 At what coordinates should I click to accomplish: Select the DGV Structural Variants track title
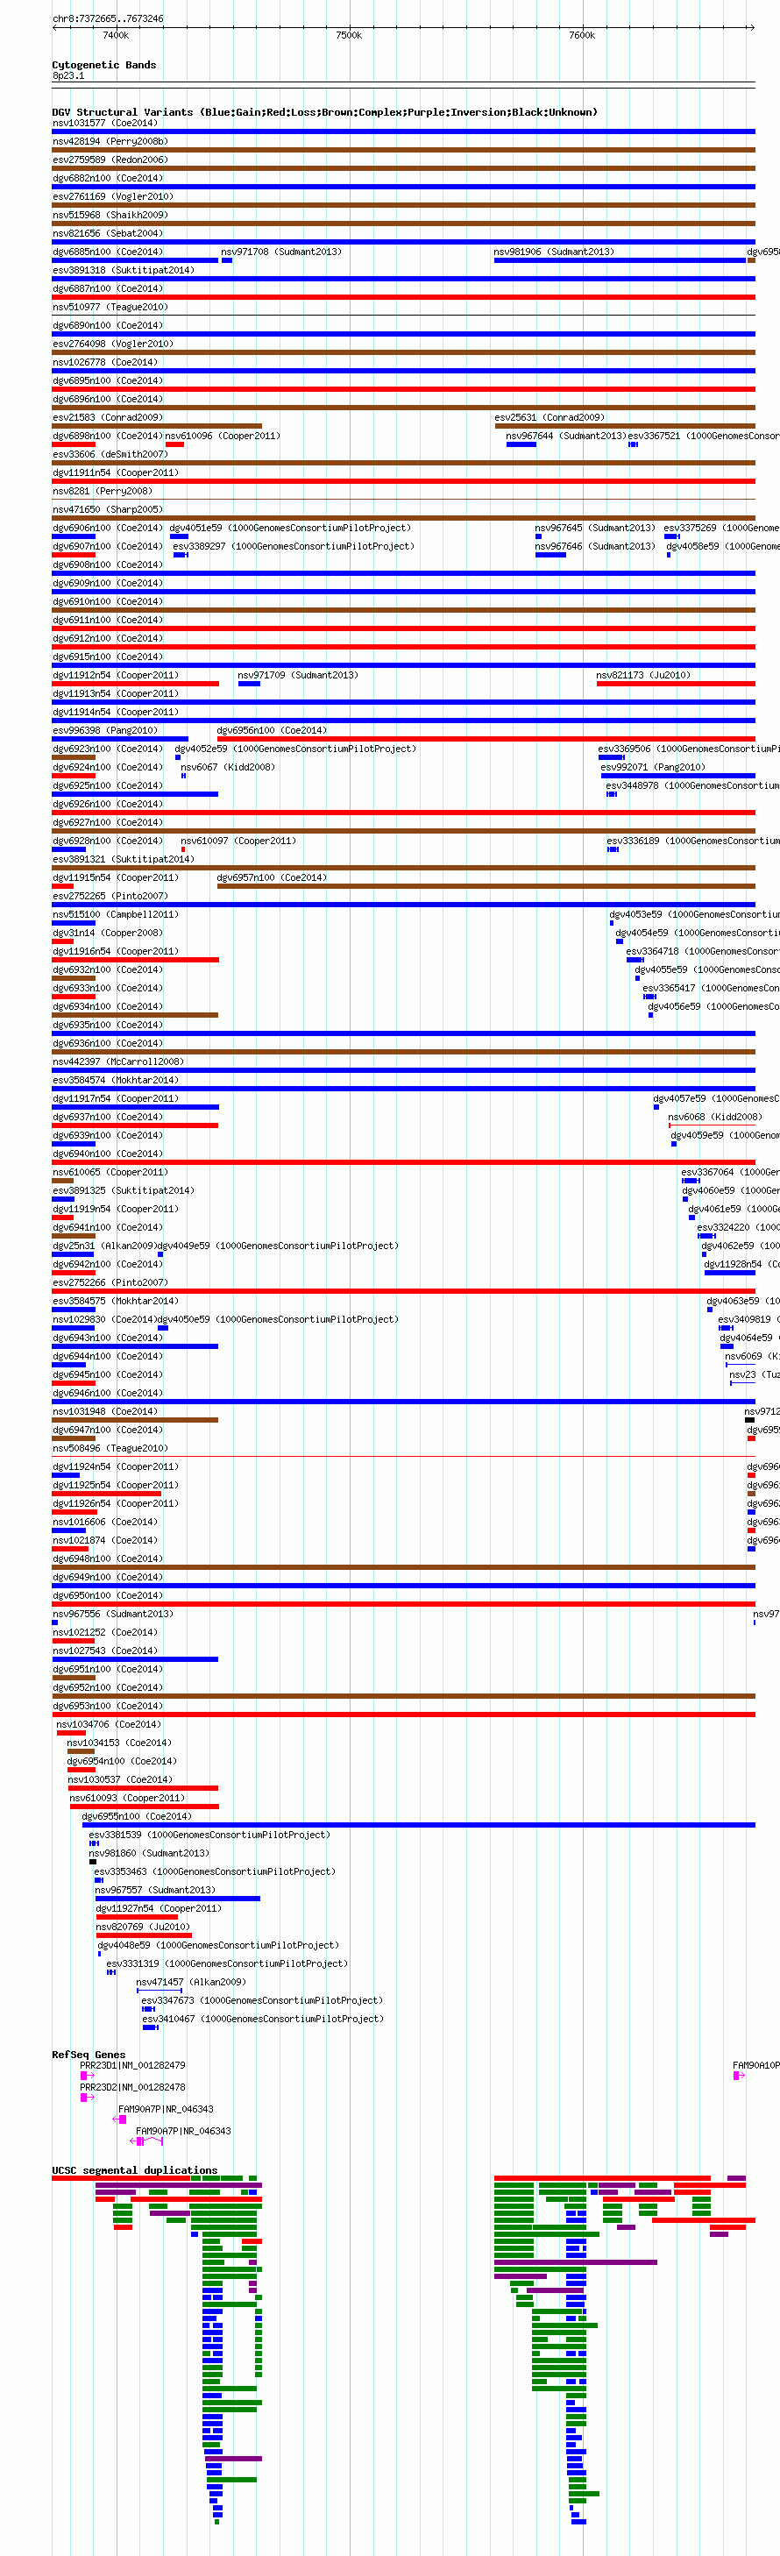[x=324, y=112]
